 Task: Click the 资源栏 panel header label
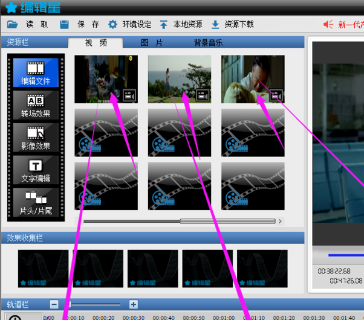pyautogui.click(x=18, y=42)
